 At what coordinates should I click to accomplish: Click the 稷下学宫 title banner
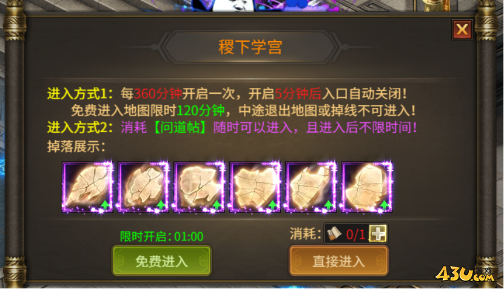coord(250,47)
